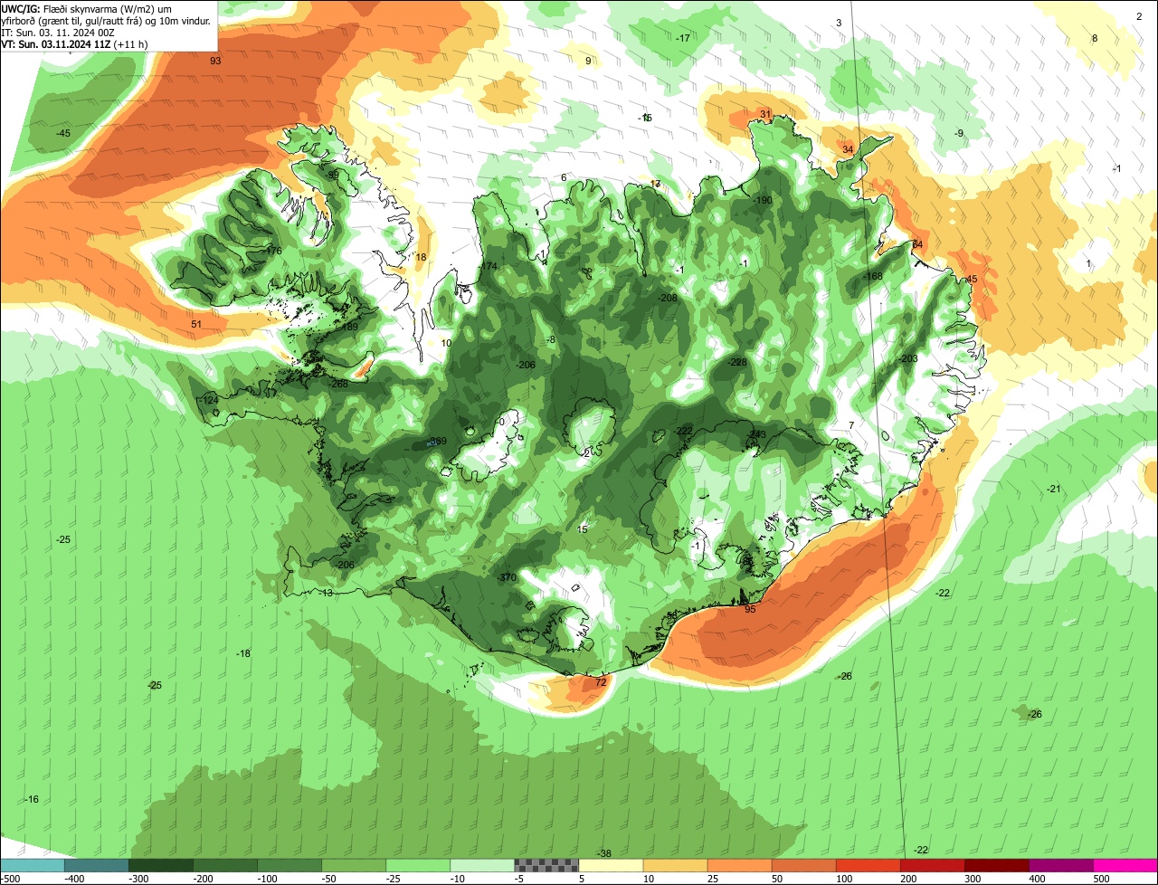Click the map value '64' on the east coast
Viewport: 1158px width, 885px height.
point(917,244)
